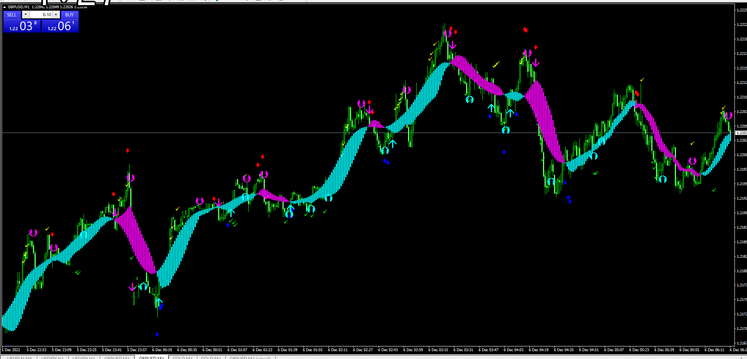Click the "6 Dec 04:19" time label
The image size is (747, 359).
click(539, 350)
